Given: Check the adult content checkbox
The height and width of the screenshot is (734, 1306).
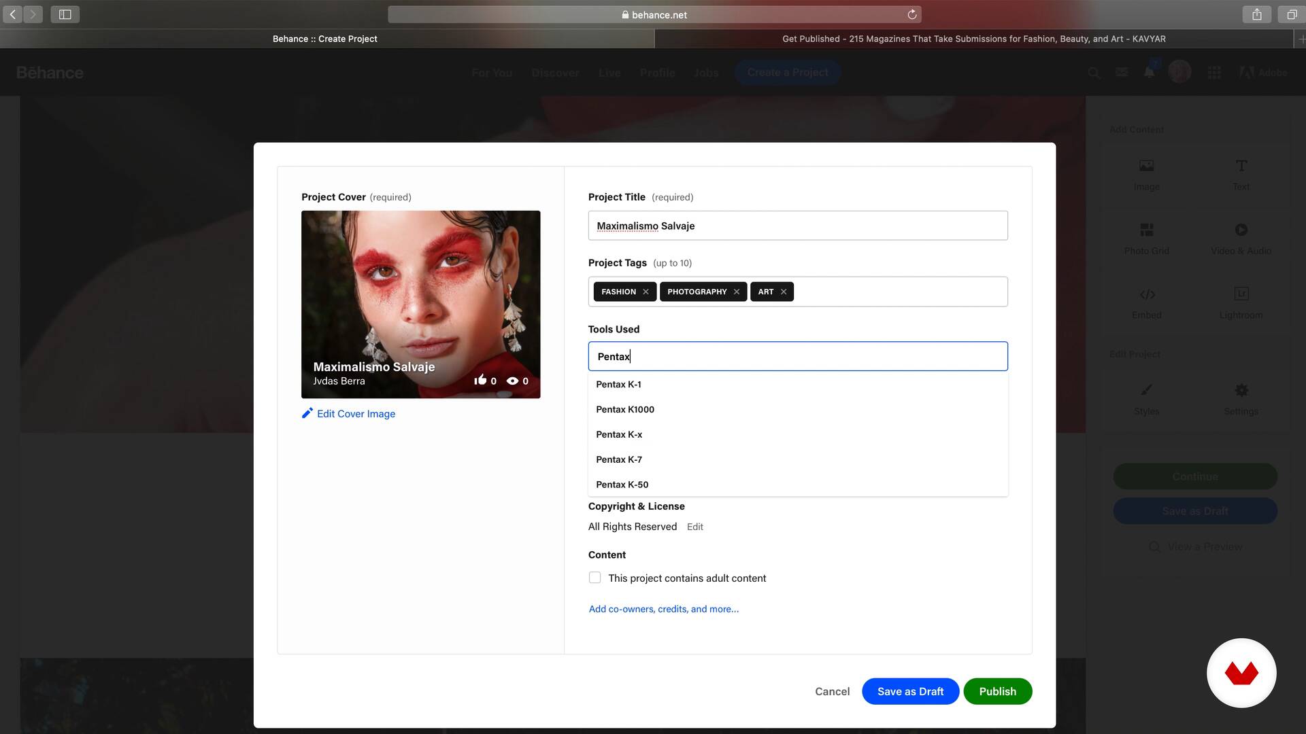Looking at the screenshot, I should tap(595, 578).
